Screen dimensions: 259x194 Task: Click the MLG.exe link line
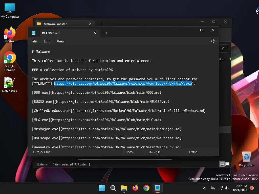[97, 120]
